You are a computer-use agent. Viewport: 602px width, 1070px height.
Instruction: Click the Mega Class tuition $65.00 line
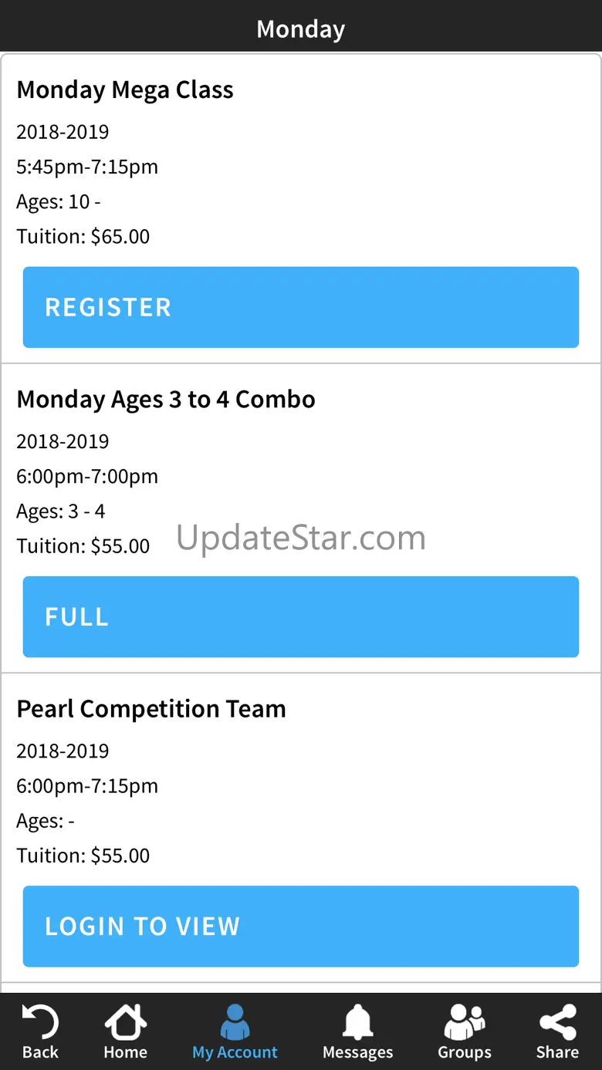tap(83, 236)
